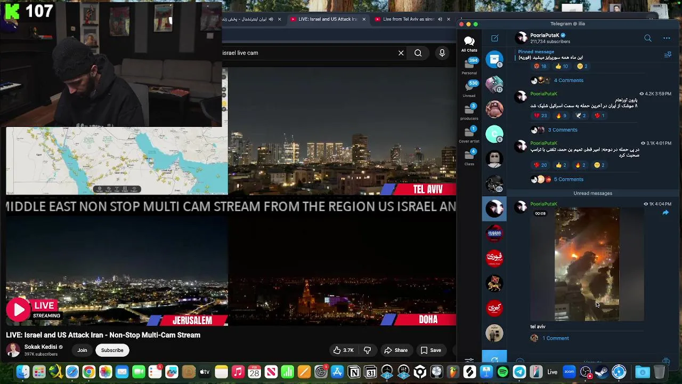Play the tel aviv video in Telegram
This screenshot has width=682, height=384.
pos(587,265)
